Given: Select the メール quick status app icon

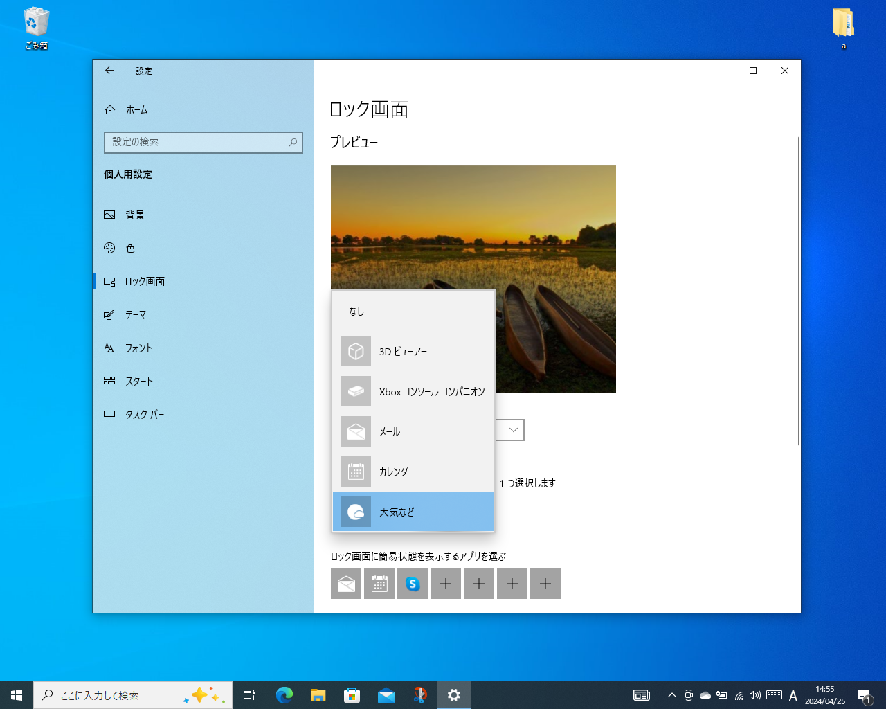Looking at the screenshot, I should tap(346, 584).
